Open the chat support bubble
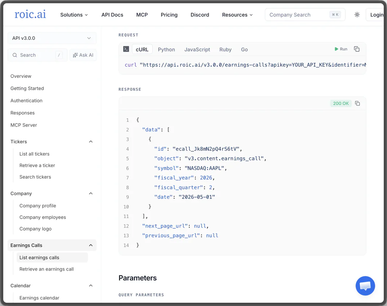Image resolution: width=387 pixels, height=306 pixels. click(365, 285)
